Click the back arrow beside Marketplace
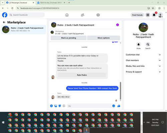This screenshot has height=133, width=167. click(4, 22)
